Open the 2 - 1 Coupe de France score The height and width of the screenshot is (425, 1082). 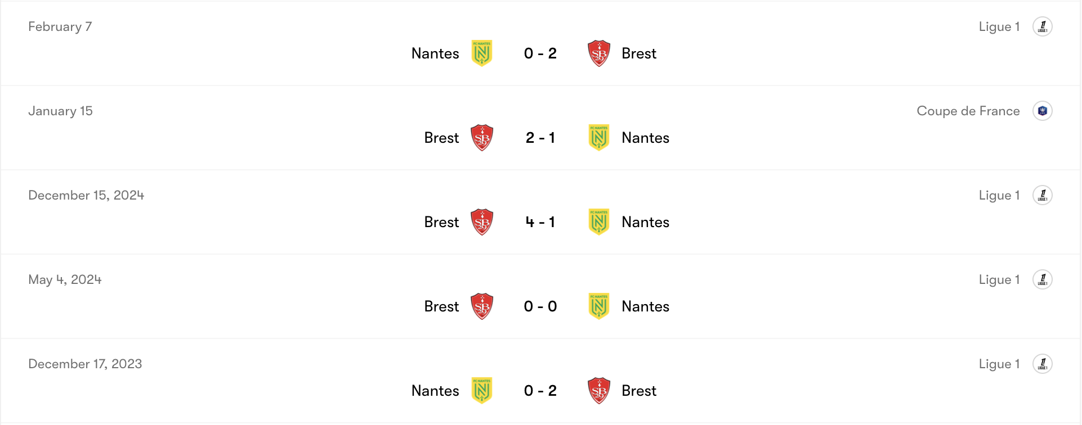(x=540, y=138)
